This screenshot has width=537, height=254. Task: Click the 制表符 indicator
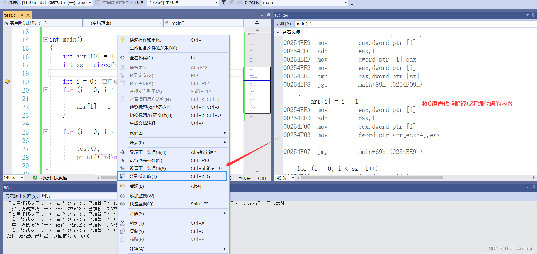(245, 178)
